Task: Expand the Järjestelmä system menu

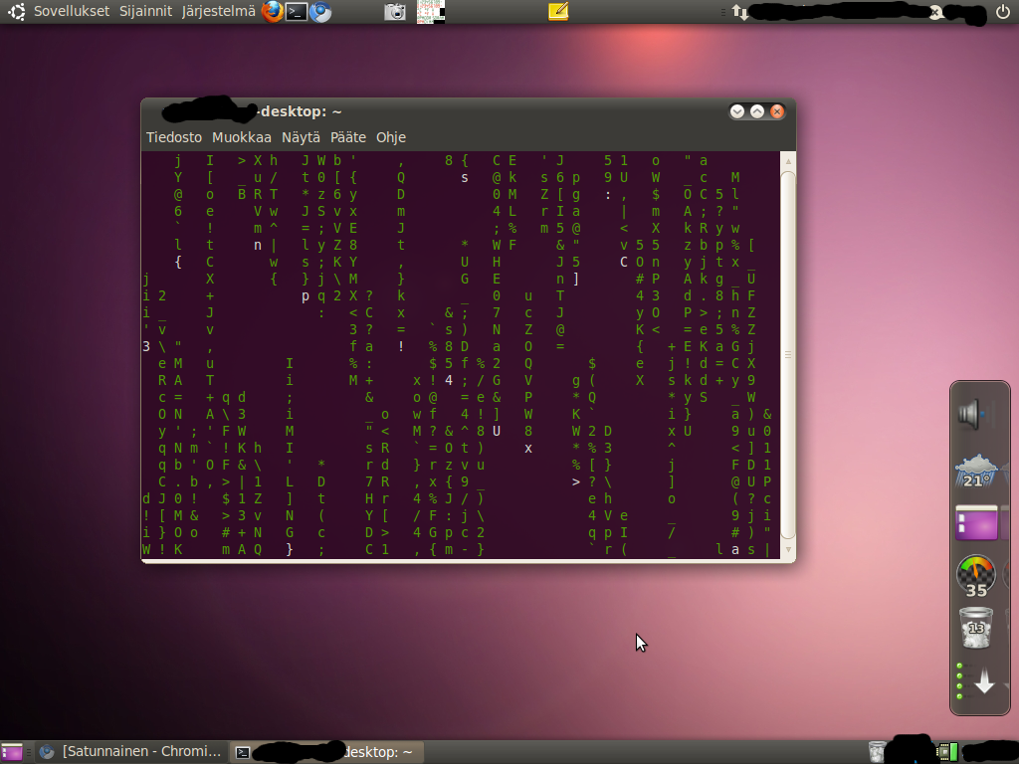Action: 218,12
